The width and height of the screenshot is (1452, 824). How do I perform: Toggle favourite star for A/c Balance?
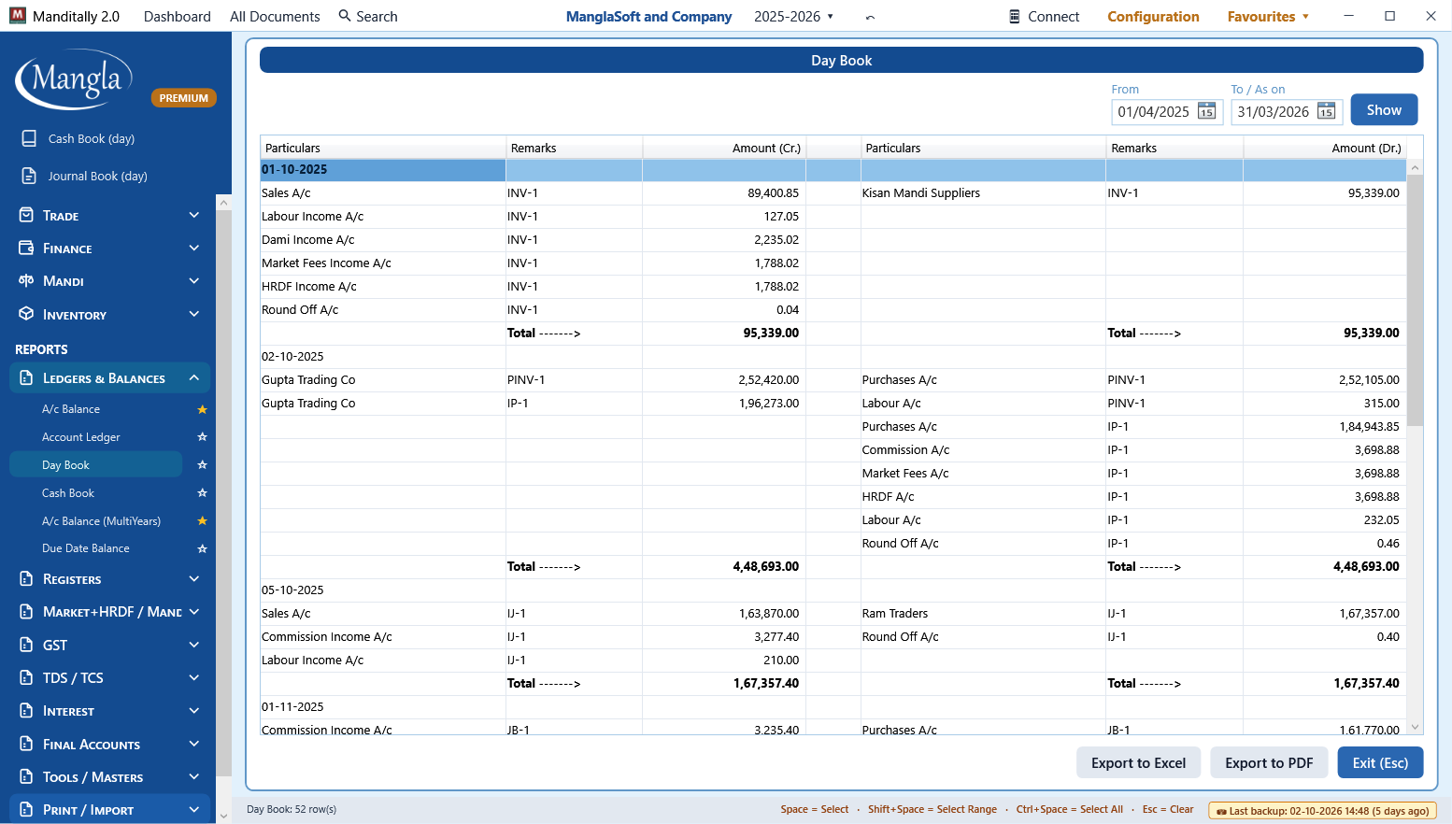click(x=202, y=409)
